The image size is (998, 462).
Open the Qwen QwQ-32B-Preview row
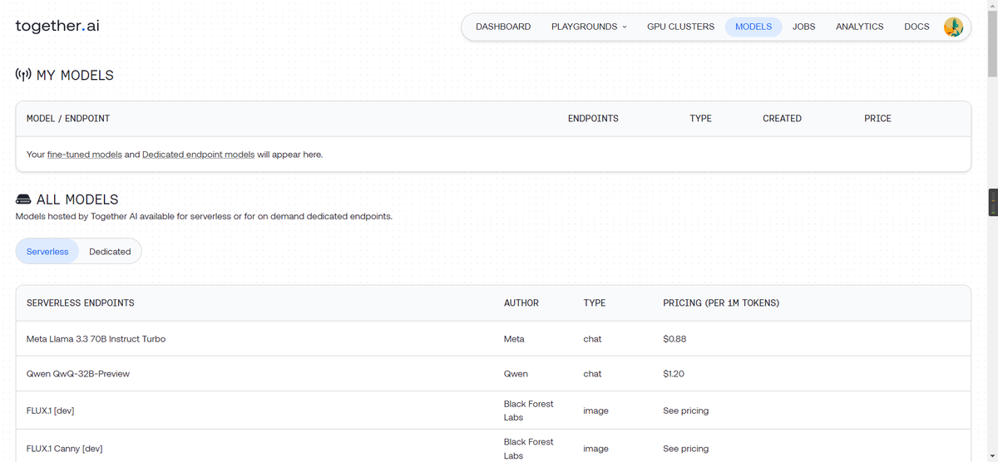click(493, 374)
